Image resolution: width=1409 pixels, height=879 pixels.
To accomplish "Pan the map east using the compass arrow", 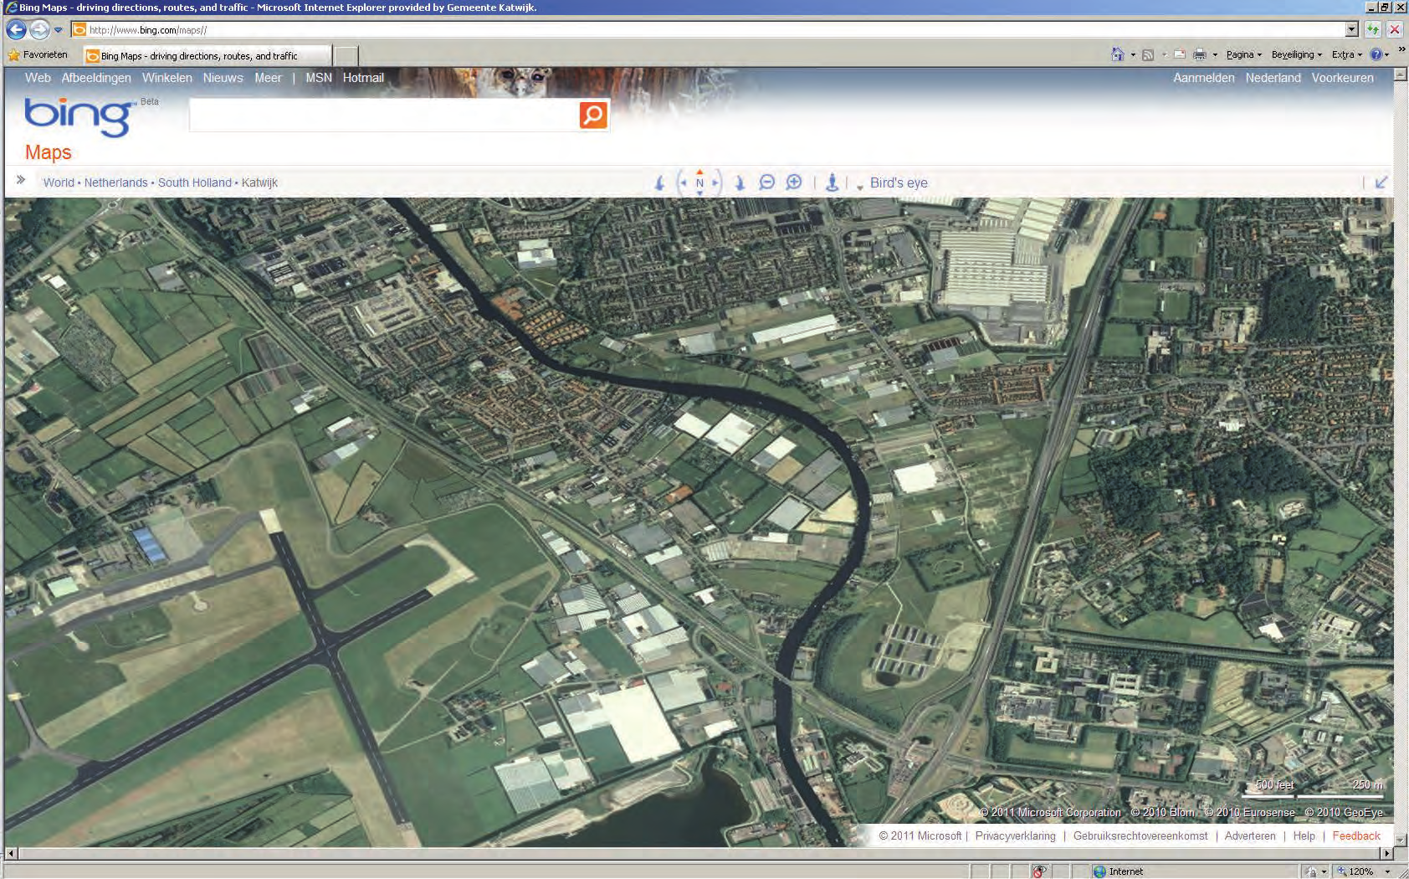I will tap(715, 182).
